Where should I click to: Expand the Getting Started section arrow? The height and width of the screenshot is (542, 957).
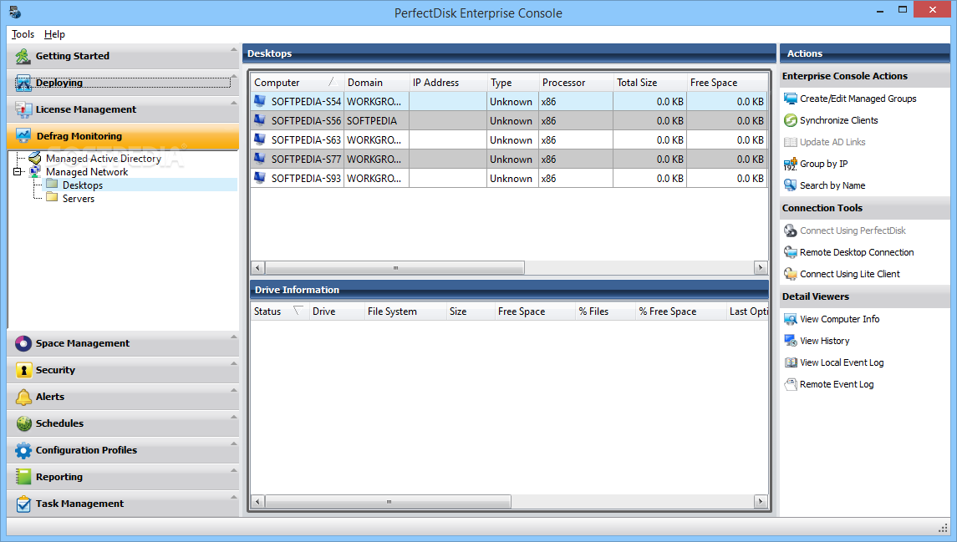pyautogui.click(x=233, y=49)
